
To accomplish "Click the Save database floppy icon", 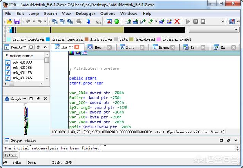I will coord(17,21).
